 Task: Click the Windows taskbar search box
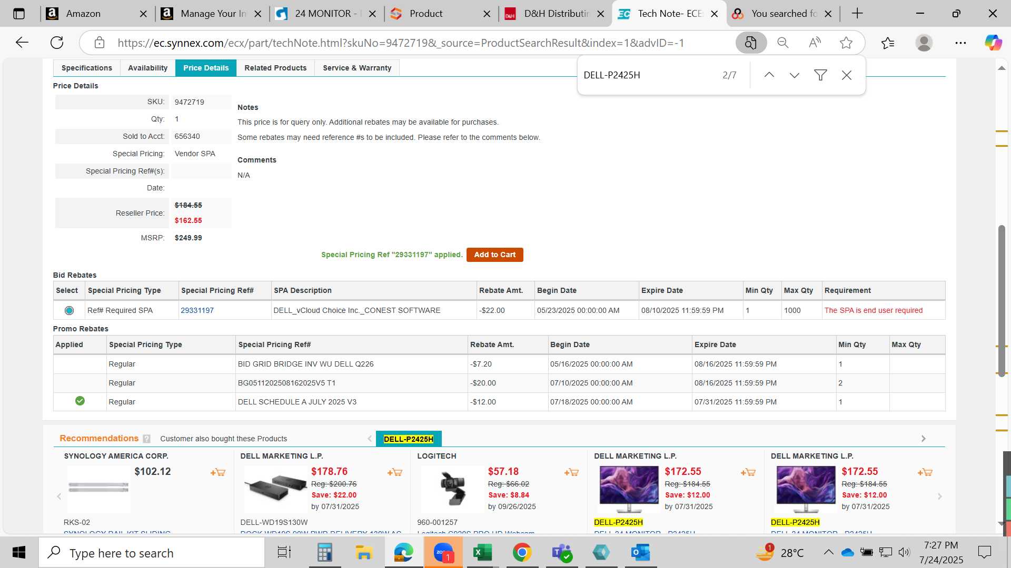coord(152,553)
